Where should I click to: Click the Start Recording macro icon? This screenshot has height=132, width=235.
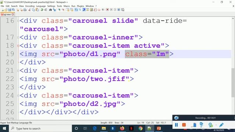pyautogui.click(x=107, y=10)
